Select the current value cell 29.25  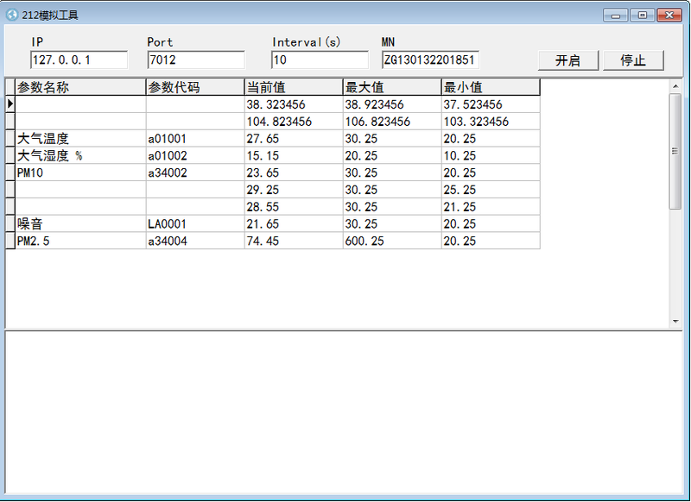[294, 190]
